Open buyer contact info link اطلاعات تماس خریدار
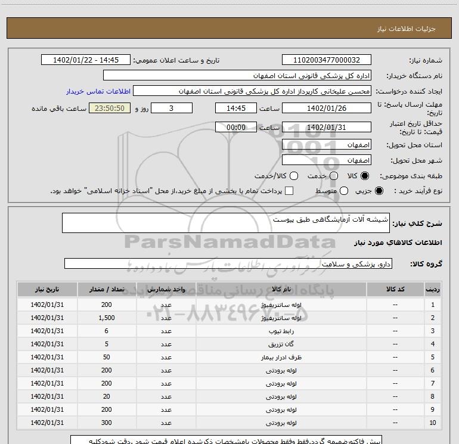 tap(98, 91)
